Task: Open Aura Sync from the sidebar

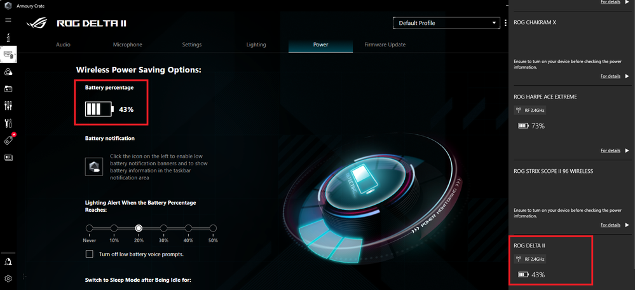Action: [8, 72]
